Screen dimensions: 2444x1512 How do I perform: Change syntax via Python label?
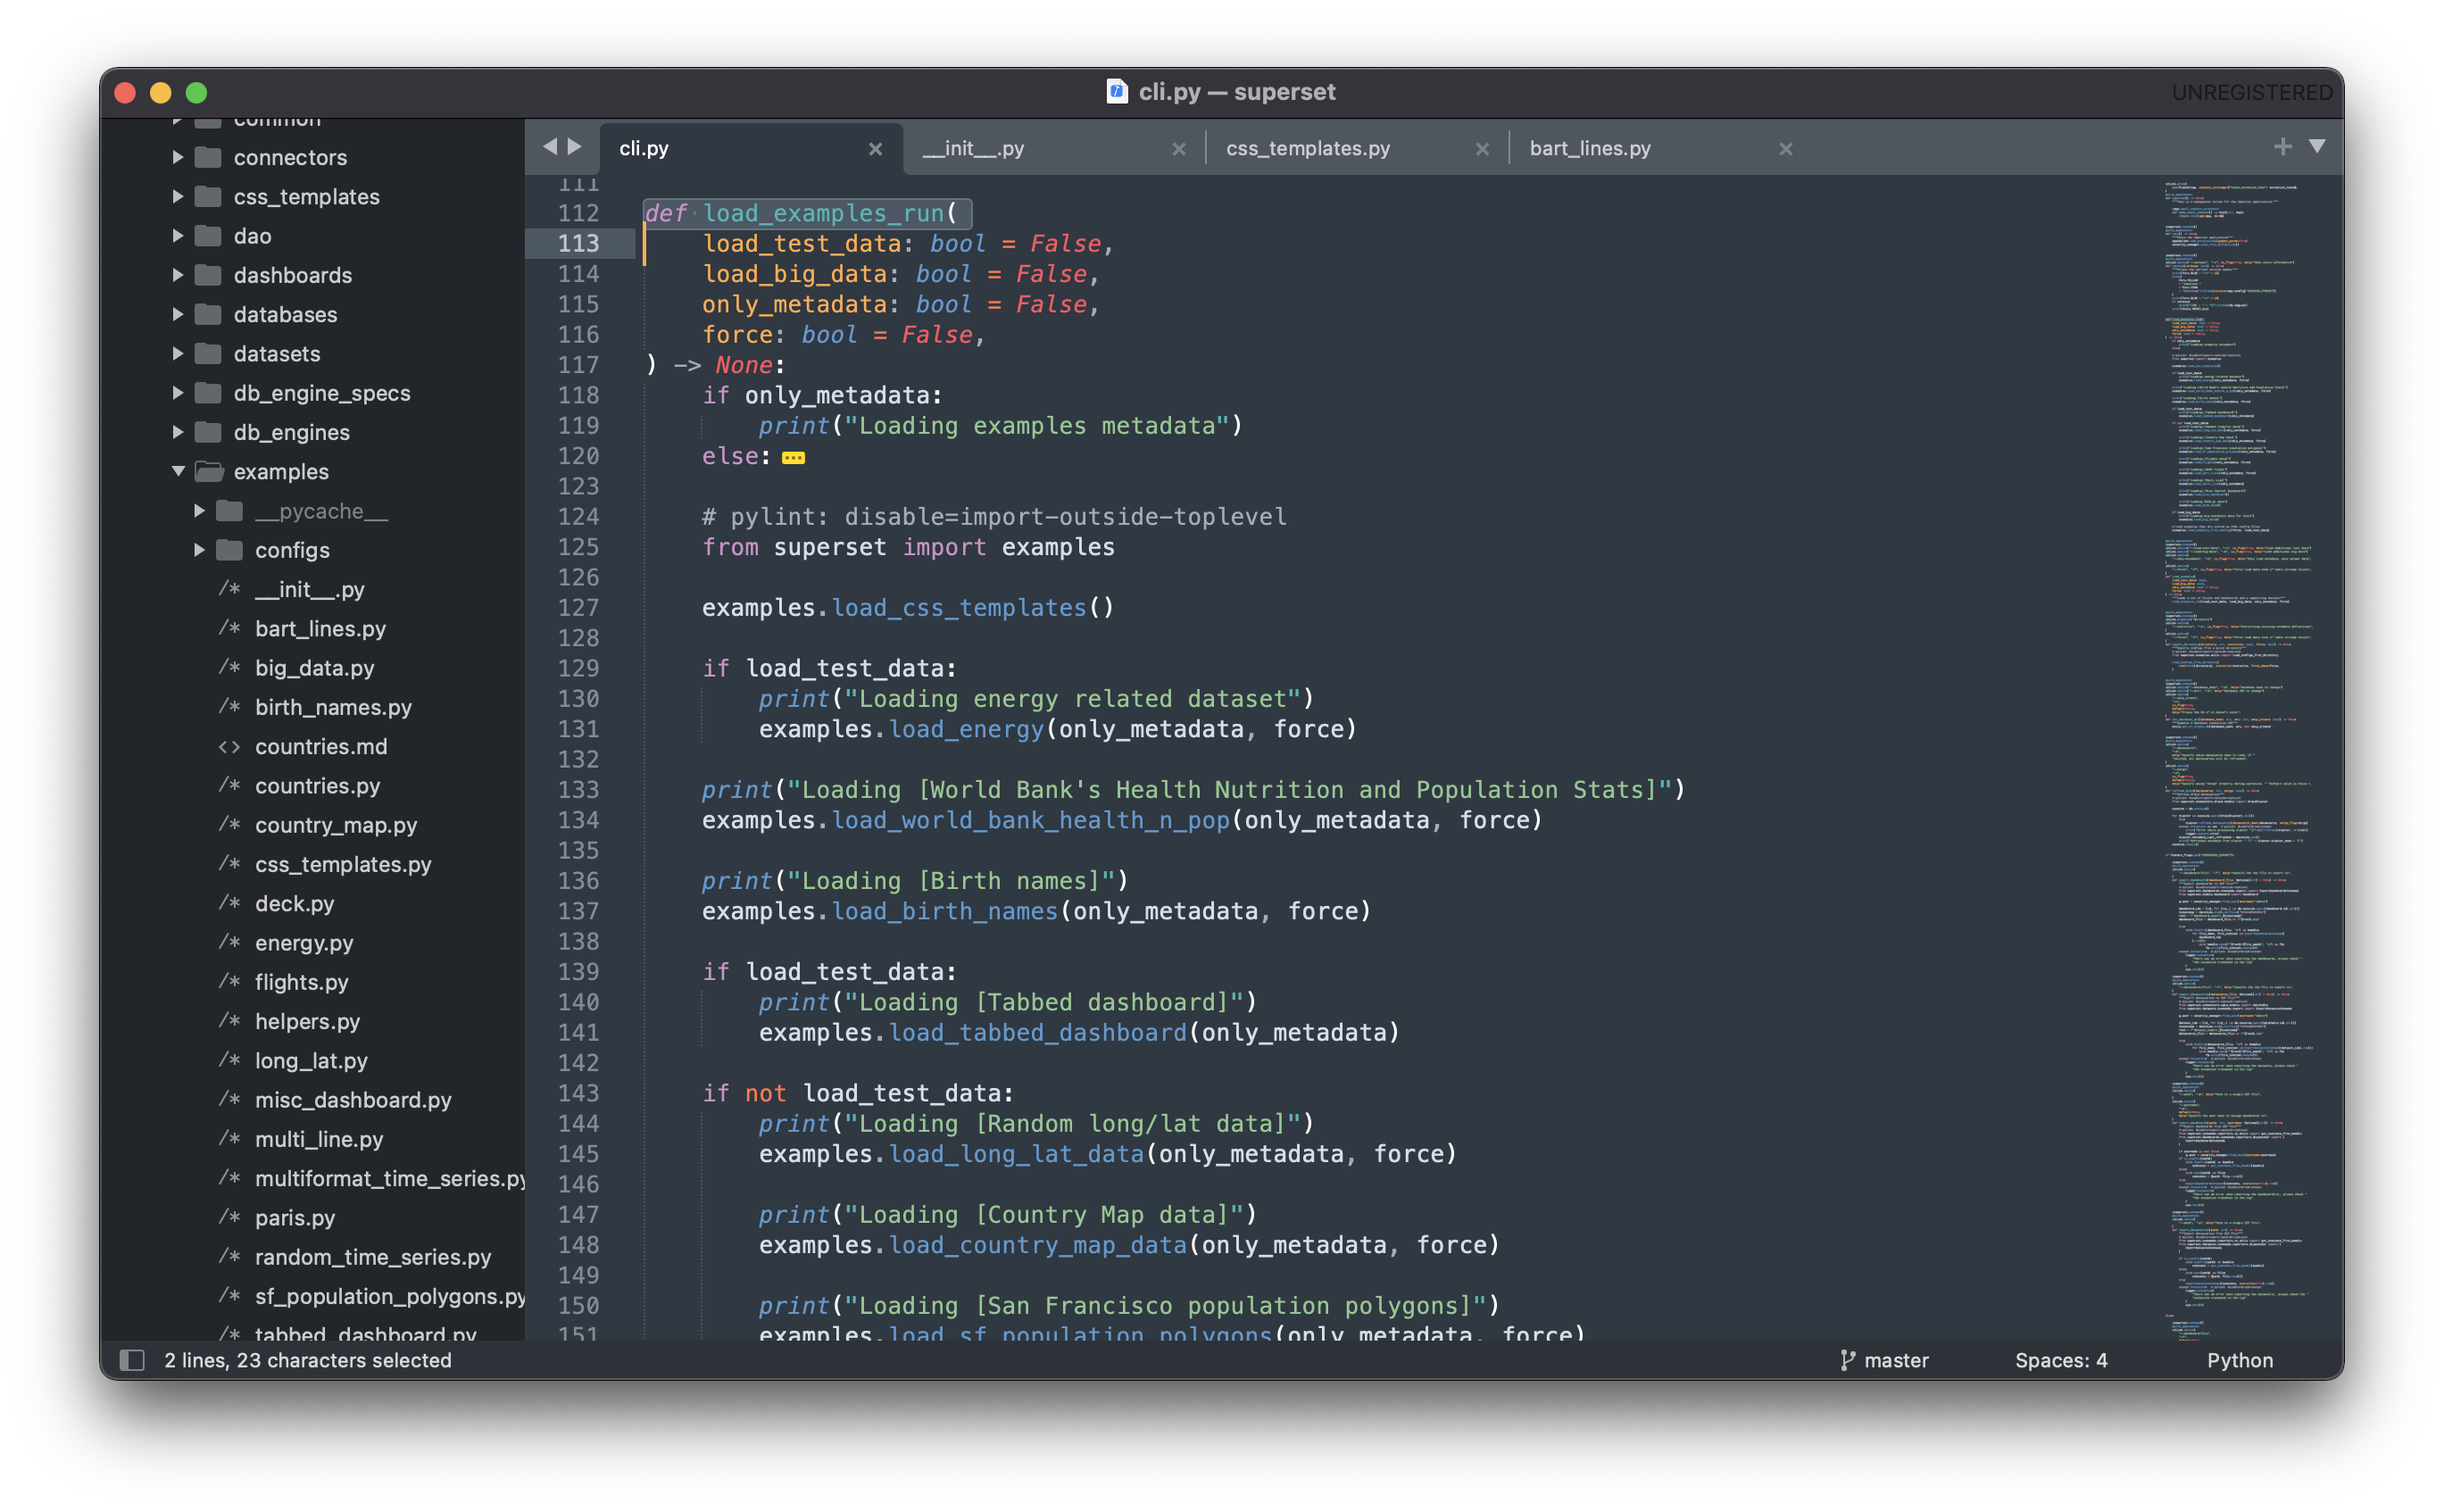2240,1360
